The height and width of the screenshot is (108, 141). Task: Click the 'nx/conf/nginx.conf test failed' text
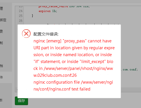pos(62,89)
